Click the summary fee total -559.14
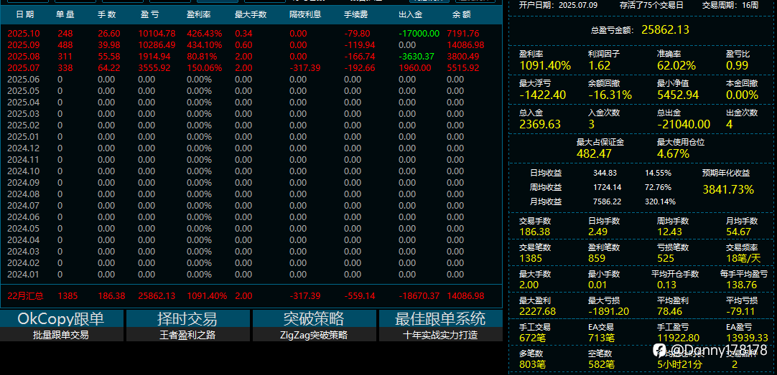 [360, 296]
